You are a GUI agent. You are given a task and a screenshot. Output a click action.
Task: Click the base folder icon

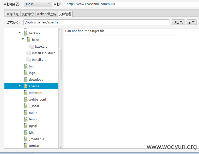point(28,40)
